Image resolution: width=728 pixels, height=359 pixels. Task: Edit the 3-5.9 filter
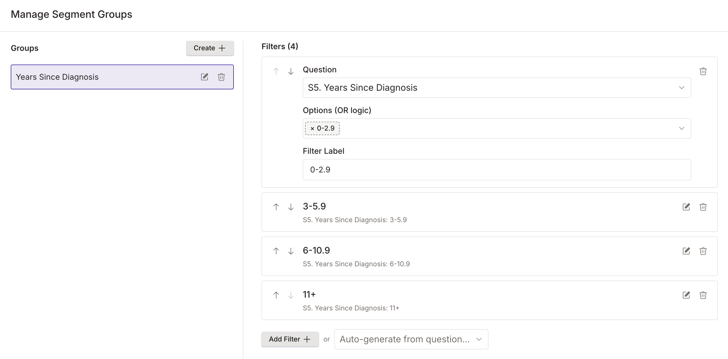click(686, 207)
